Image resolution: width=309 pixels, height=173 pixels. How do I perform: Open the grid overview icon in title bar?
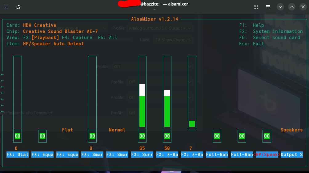tap(255, 7)
